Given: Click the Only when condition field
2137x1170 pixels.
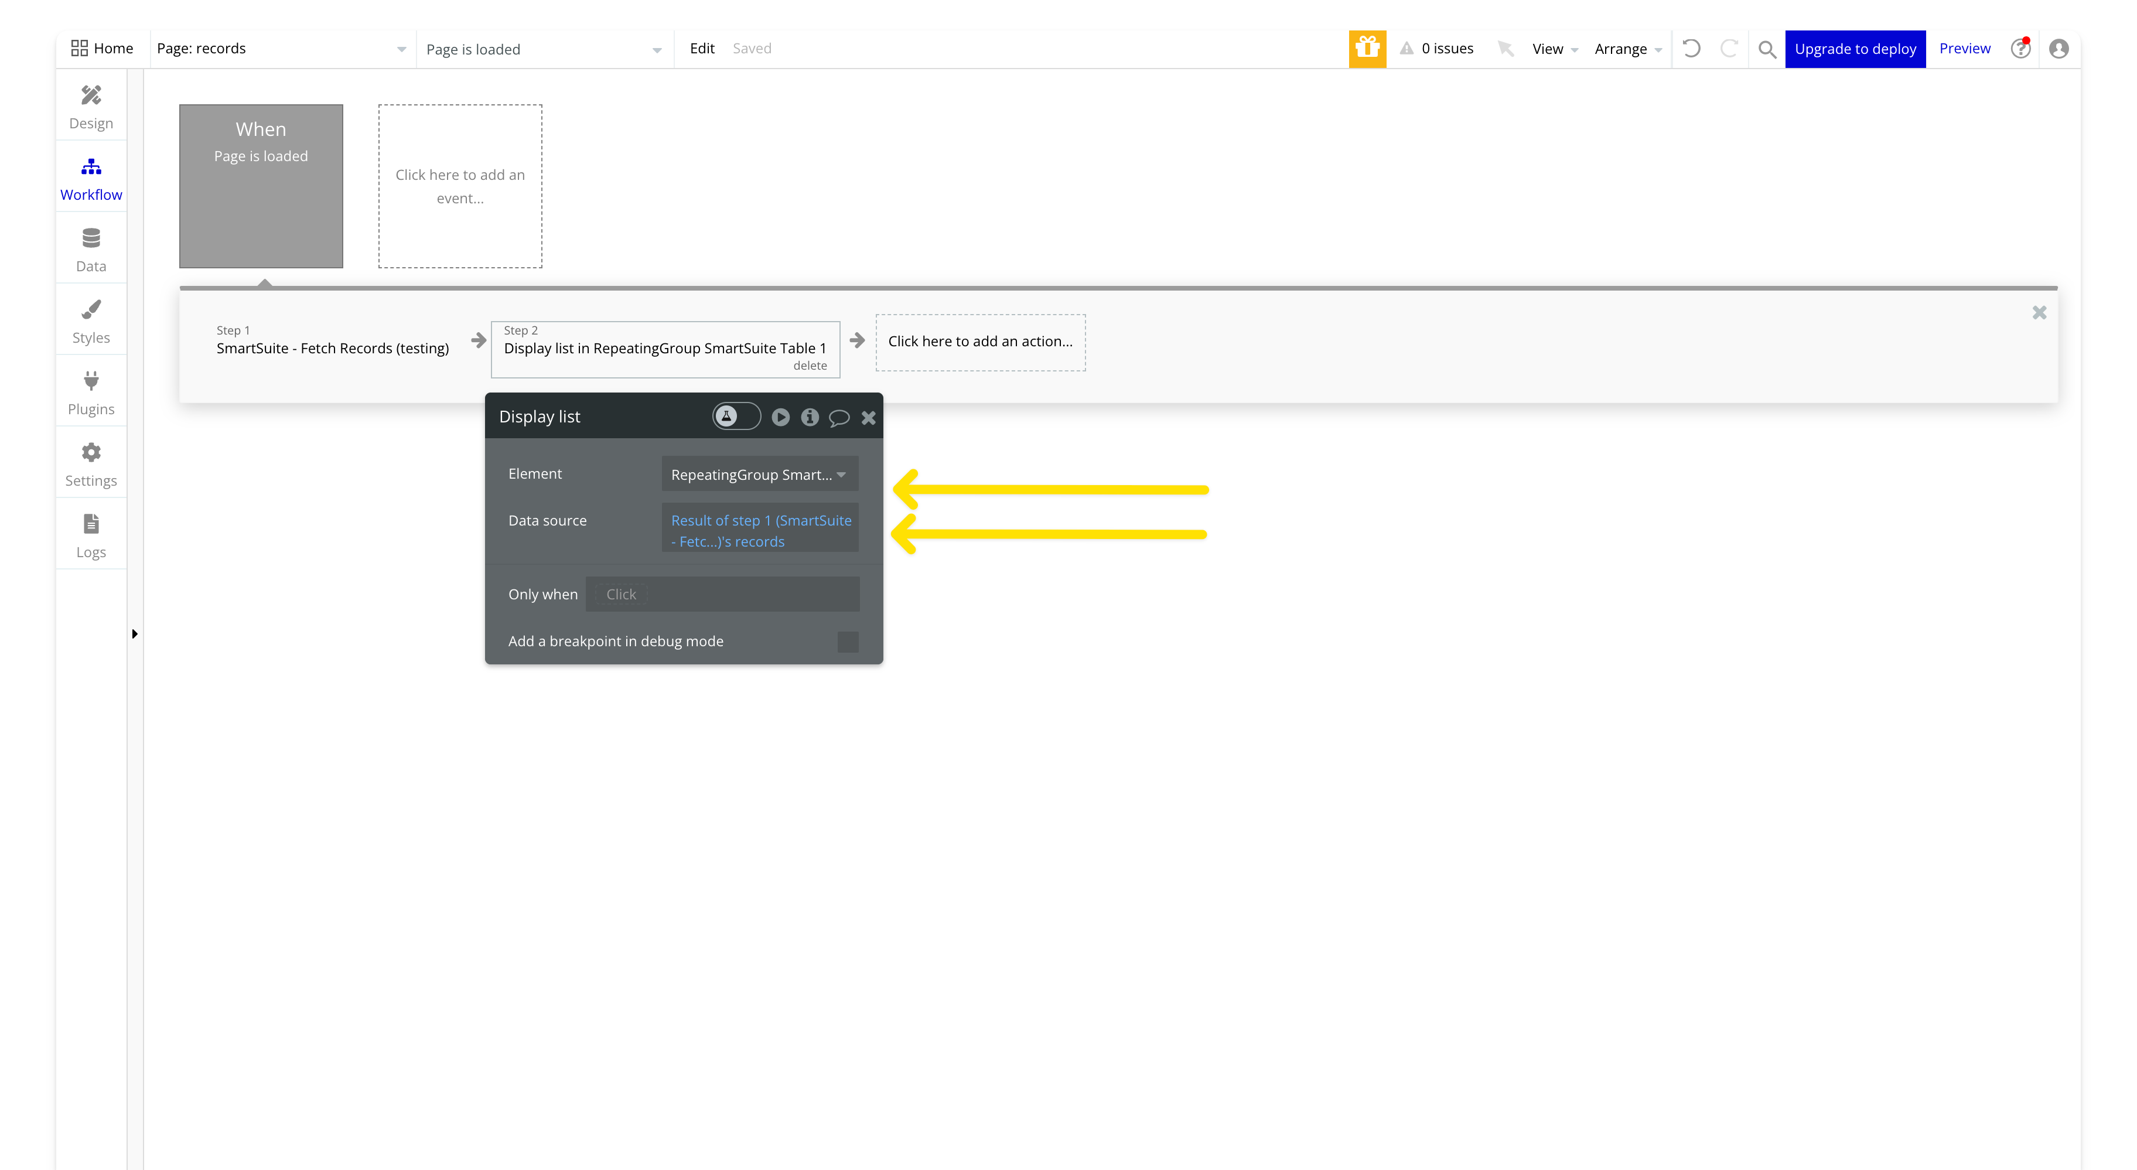Looking at the screenshot, I should pos(722,594).
